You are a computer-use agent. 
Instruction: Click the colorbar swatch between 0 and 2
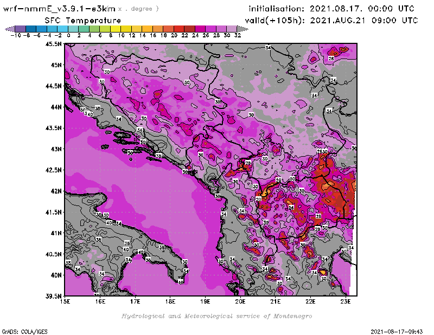point(73,29)
